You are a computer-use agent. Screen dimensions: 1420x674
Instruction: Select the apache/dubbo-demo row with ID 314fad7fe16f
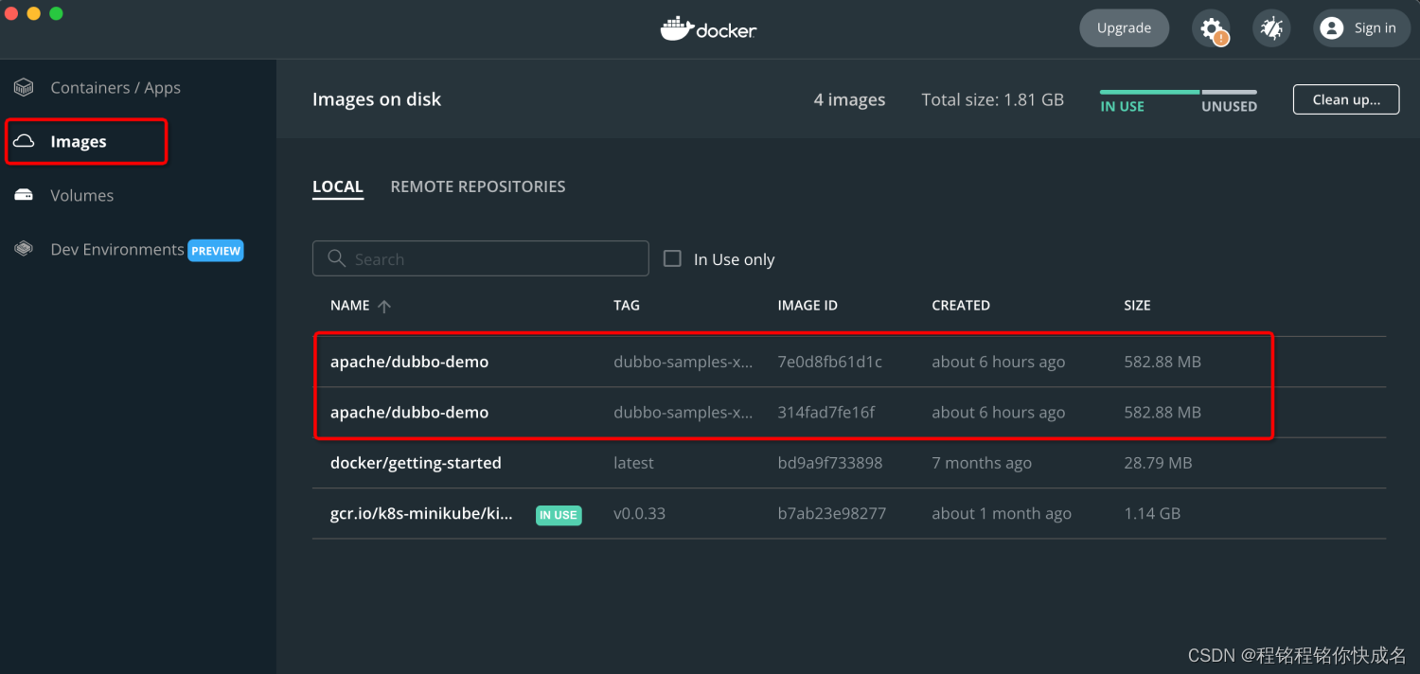pos(849,412)
